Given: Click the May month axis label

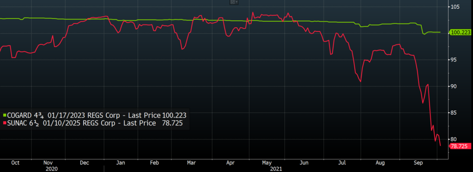Looking at the screenshot, I should (267, 163).
